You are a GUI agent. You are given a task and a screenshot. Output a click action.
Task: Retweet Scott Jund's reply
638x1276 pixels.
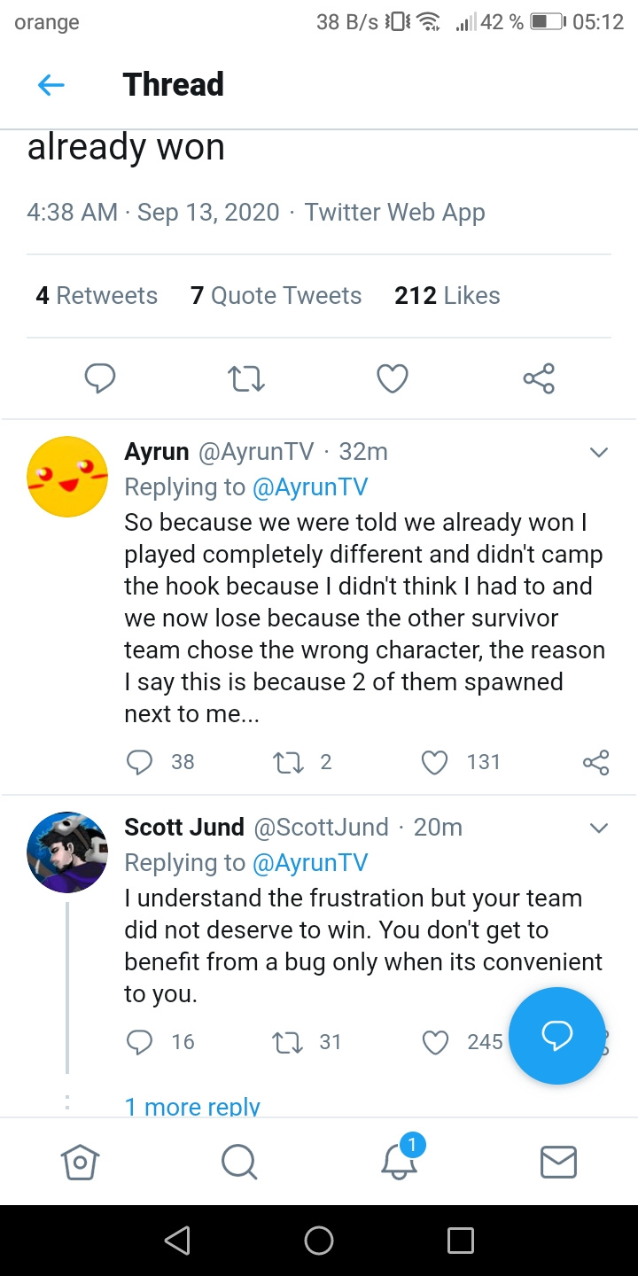coord(286,1042)
